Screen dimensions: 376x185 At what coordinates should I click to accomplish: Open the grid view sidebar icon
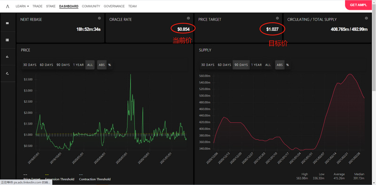7,23
